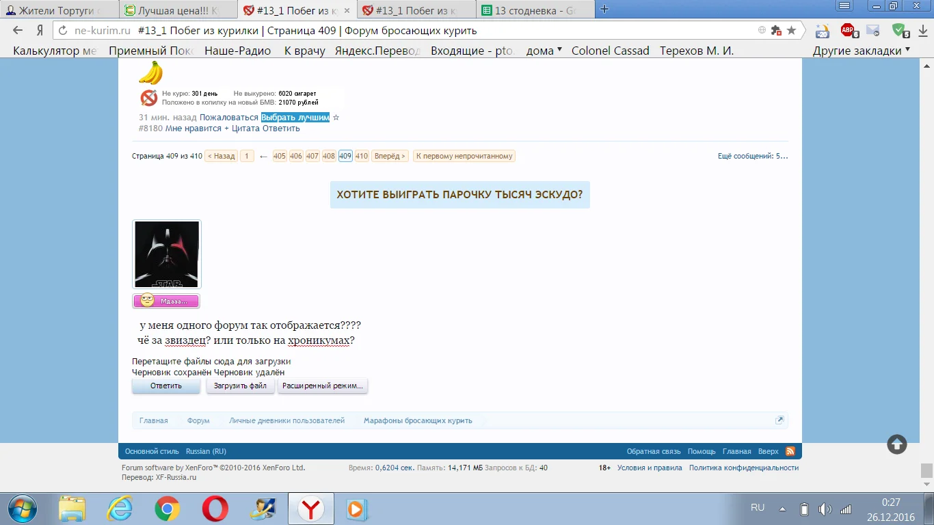Go to the Вперёд next page
This screenshot has height=525, width=934.
pyautogui.click(x=390, y=156)
